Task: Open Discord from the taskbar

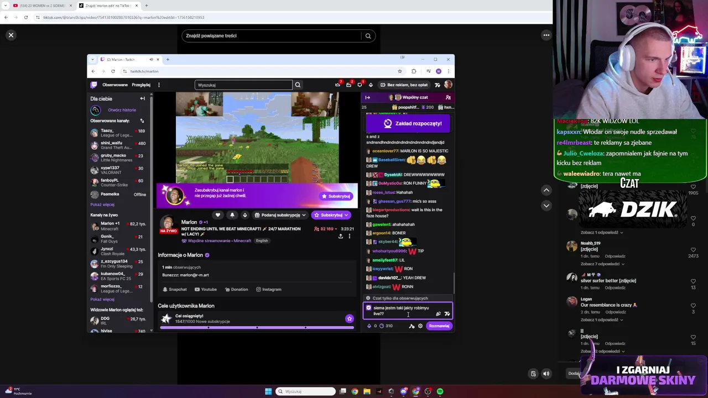Action: (x=403, y=391)
